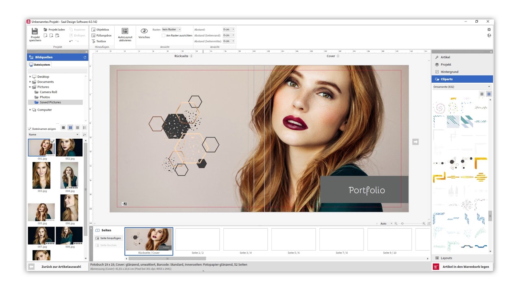Viewport: 520px width, 292px height.
Task: Add an Objektbox
Action: tap(100, 30)
